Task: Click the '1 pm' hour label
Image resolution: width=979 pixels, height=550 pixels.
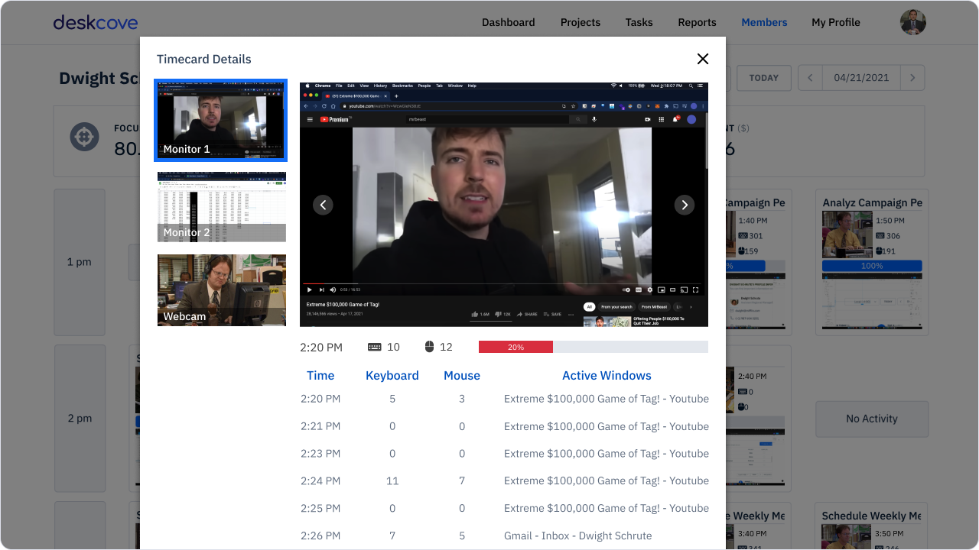Action: point(79,262)
